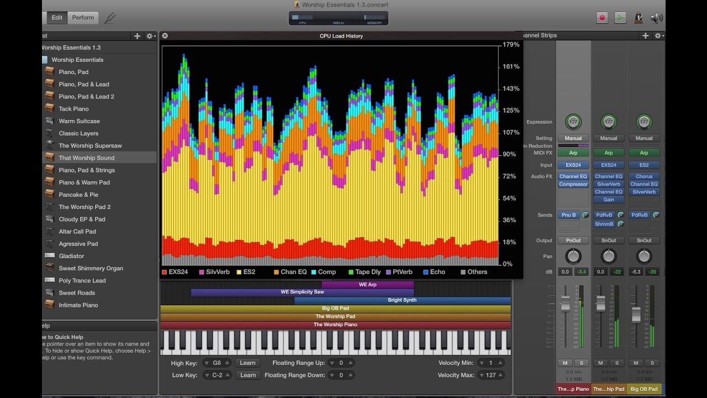The width and height of the screenshot is (707, 398).
Task: Open the Gain effect slot
Action: (609, 200)
